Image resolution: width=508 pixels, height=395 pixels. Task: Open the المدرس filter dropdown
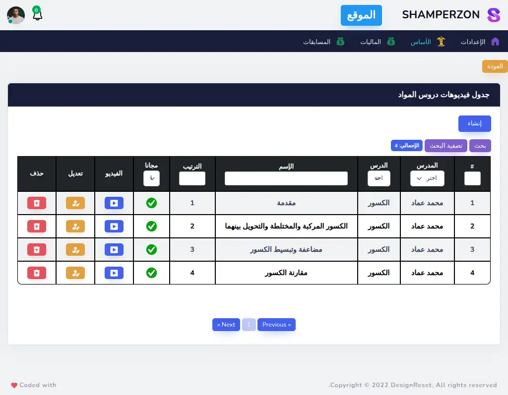click(427, 178)
